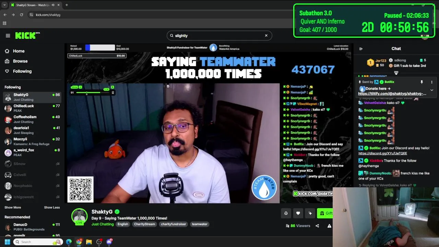Viewport: 439px width, 247px height.
Task: Click the Chat panel header title
Action: click(396, 49)
